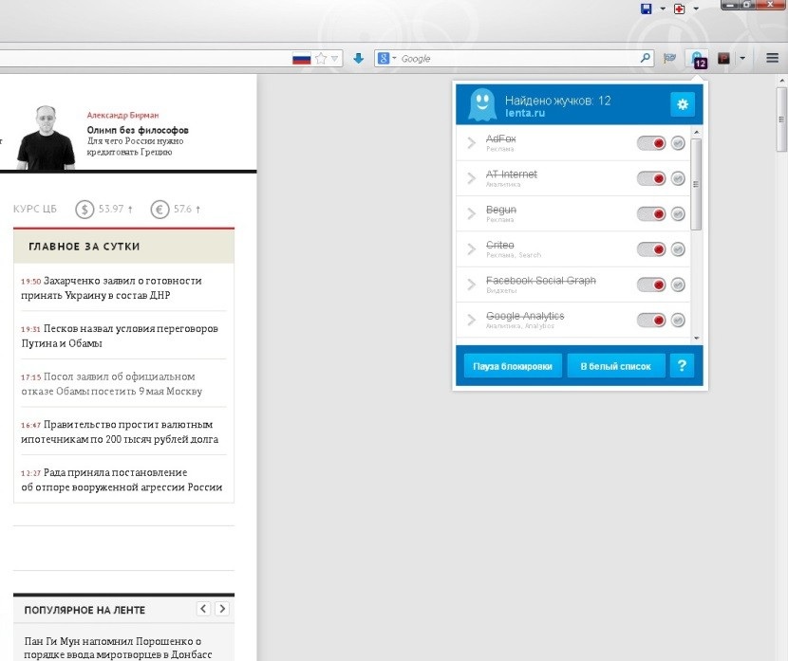Click the mask-flag toolbar icon left of Ghostery
Viewport: 788px width, 661px height.
pyautogui.click(x=669, y=59)
